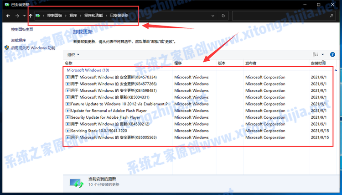This screenshot has height=195, width=342.
Task: Click the icon of KB4589212 row
Action: point(68,124)
